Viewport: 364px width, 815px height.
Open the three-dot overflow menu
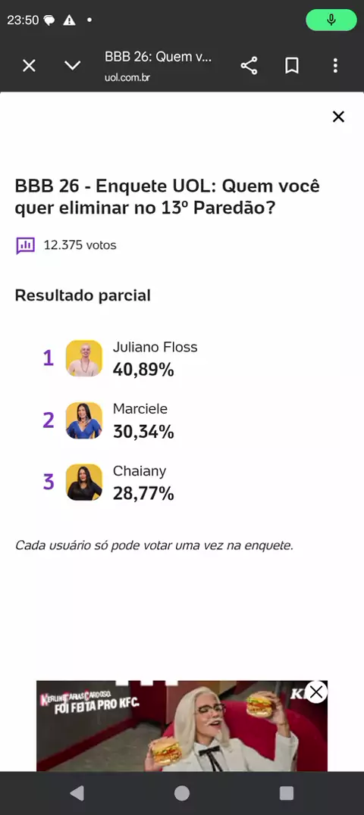tap(335, 65)
